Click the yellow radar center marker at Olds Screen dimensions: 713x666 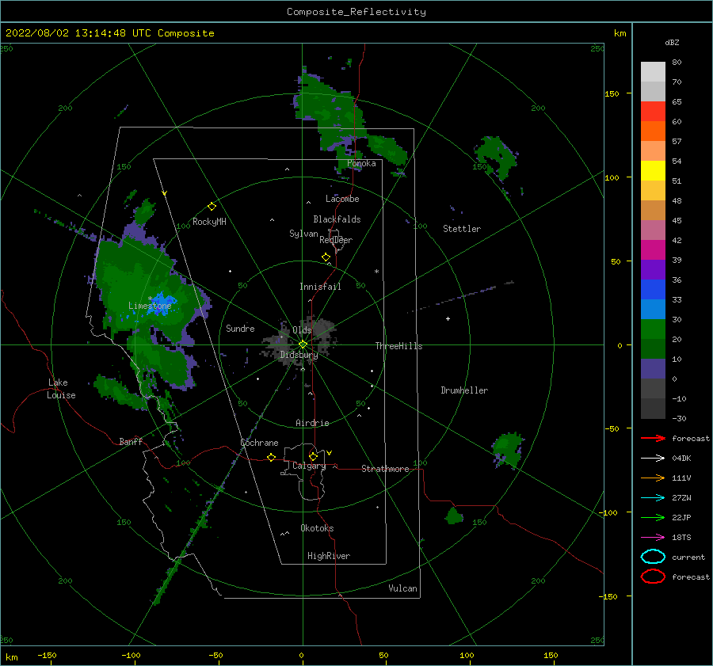(303, 344)
